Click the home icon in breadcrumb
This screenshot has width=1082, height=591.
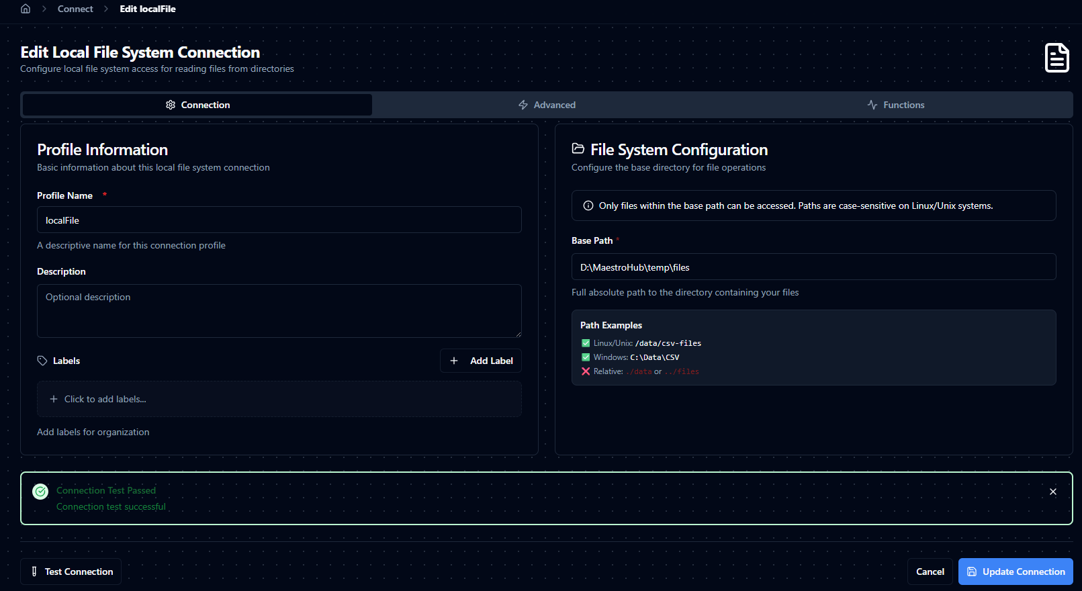point(26,9)
